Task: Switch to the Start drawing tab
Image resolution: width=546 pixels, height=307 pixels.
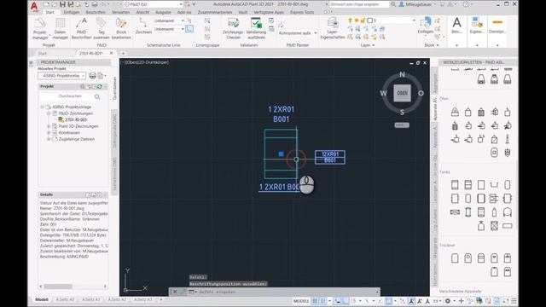Action: 42,53
